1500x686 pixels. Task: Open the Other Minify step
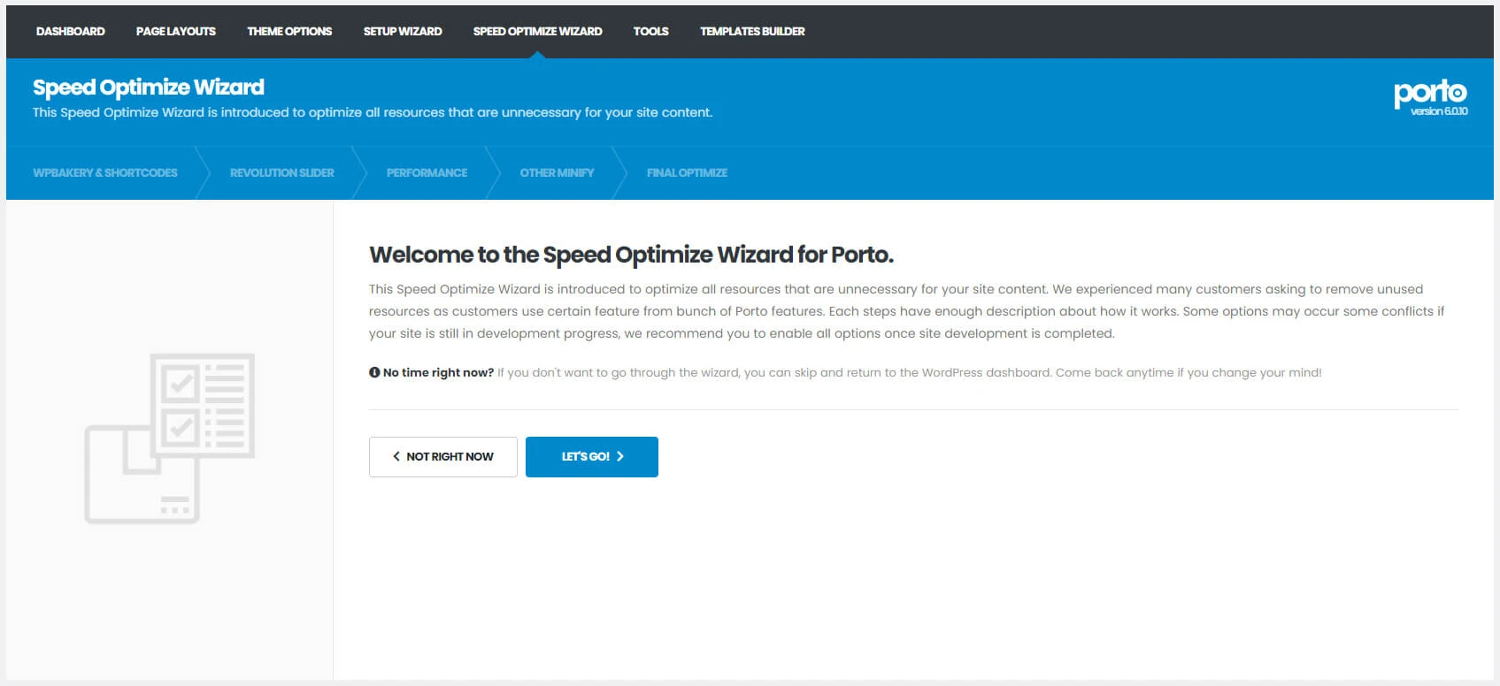point(557,172)
